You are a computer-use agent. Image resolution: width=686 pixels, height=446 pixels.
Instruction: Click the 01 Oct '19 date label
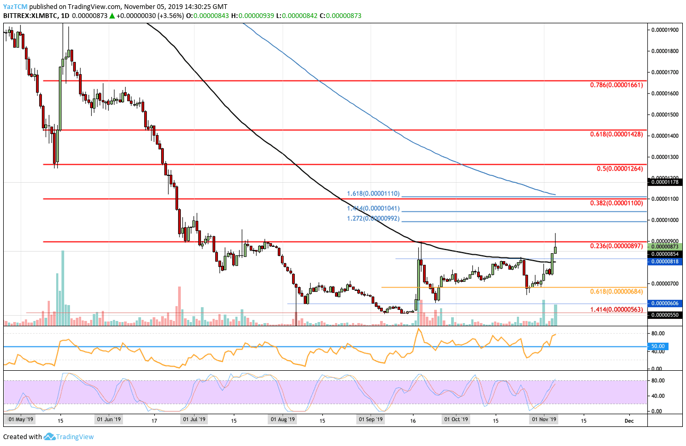coord(456,420)
